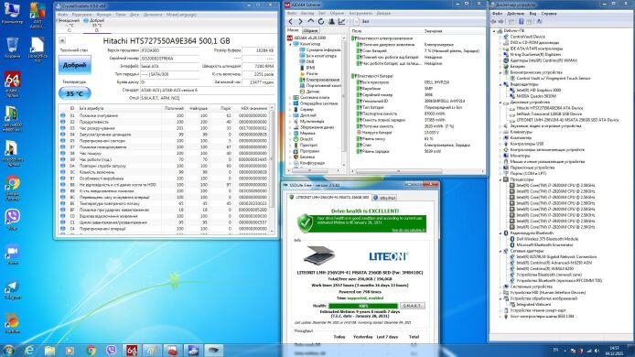635x357 pixels.
Task: Expand Display node in AIDA64 tree
Action: pos(290,115)
